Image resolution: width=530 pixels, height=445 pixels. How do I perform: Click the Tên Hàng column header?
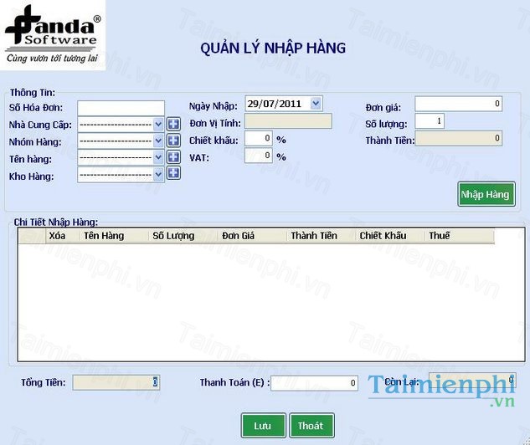pyautogui.click(x=114, y=236)
